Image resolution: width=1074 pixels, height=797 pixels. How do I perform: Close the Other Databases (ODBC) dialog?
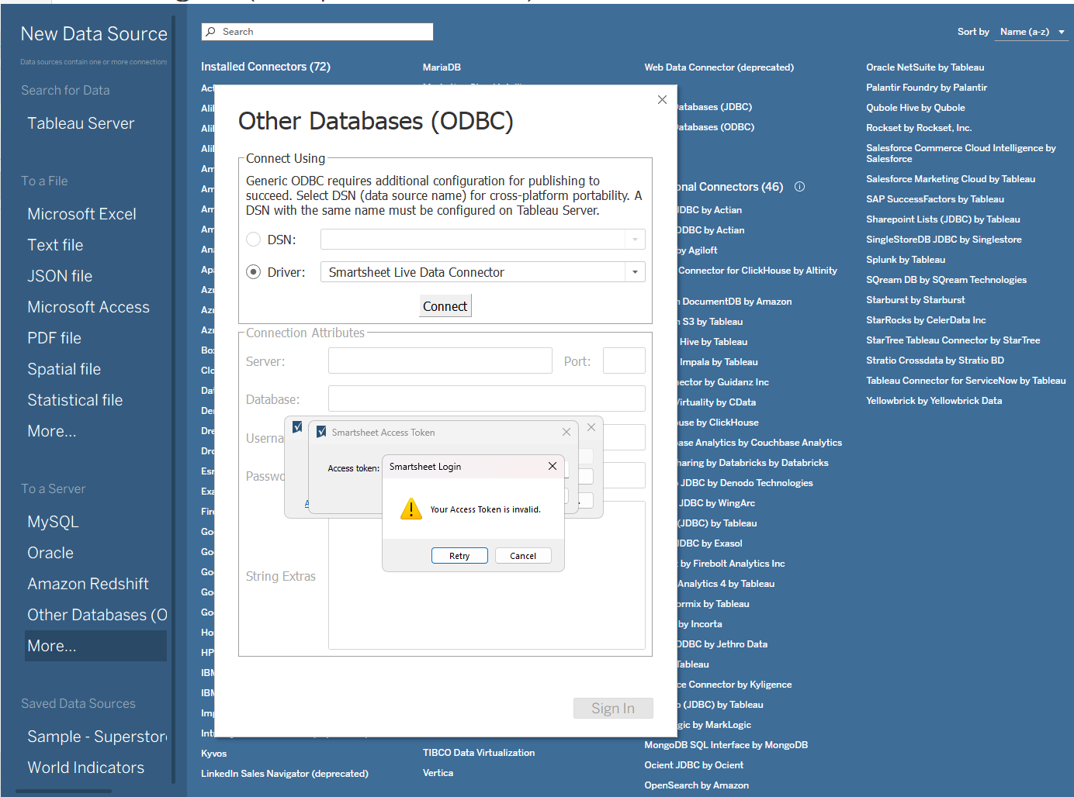pos(662,99)
